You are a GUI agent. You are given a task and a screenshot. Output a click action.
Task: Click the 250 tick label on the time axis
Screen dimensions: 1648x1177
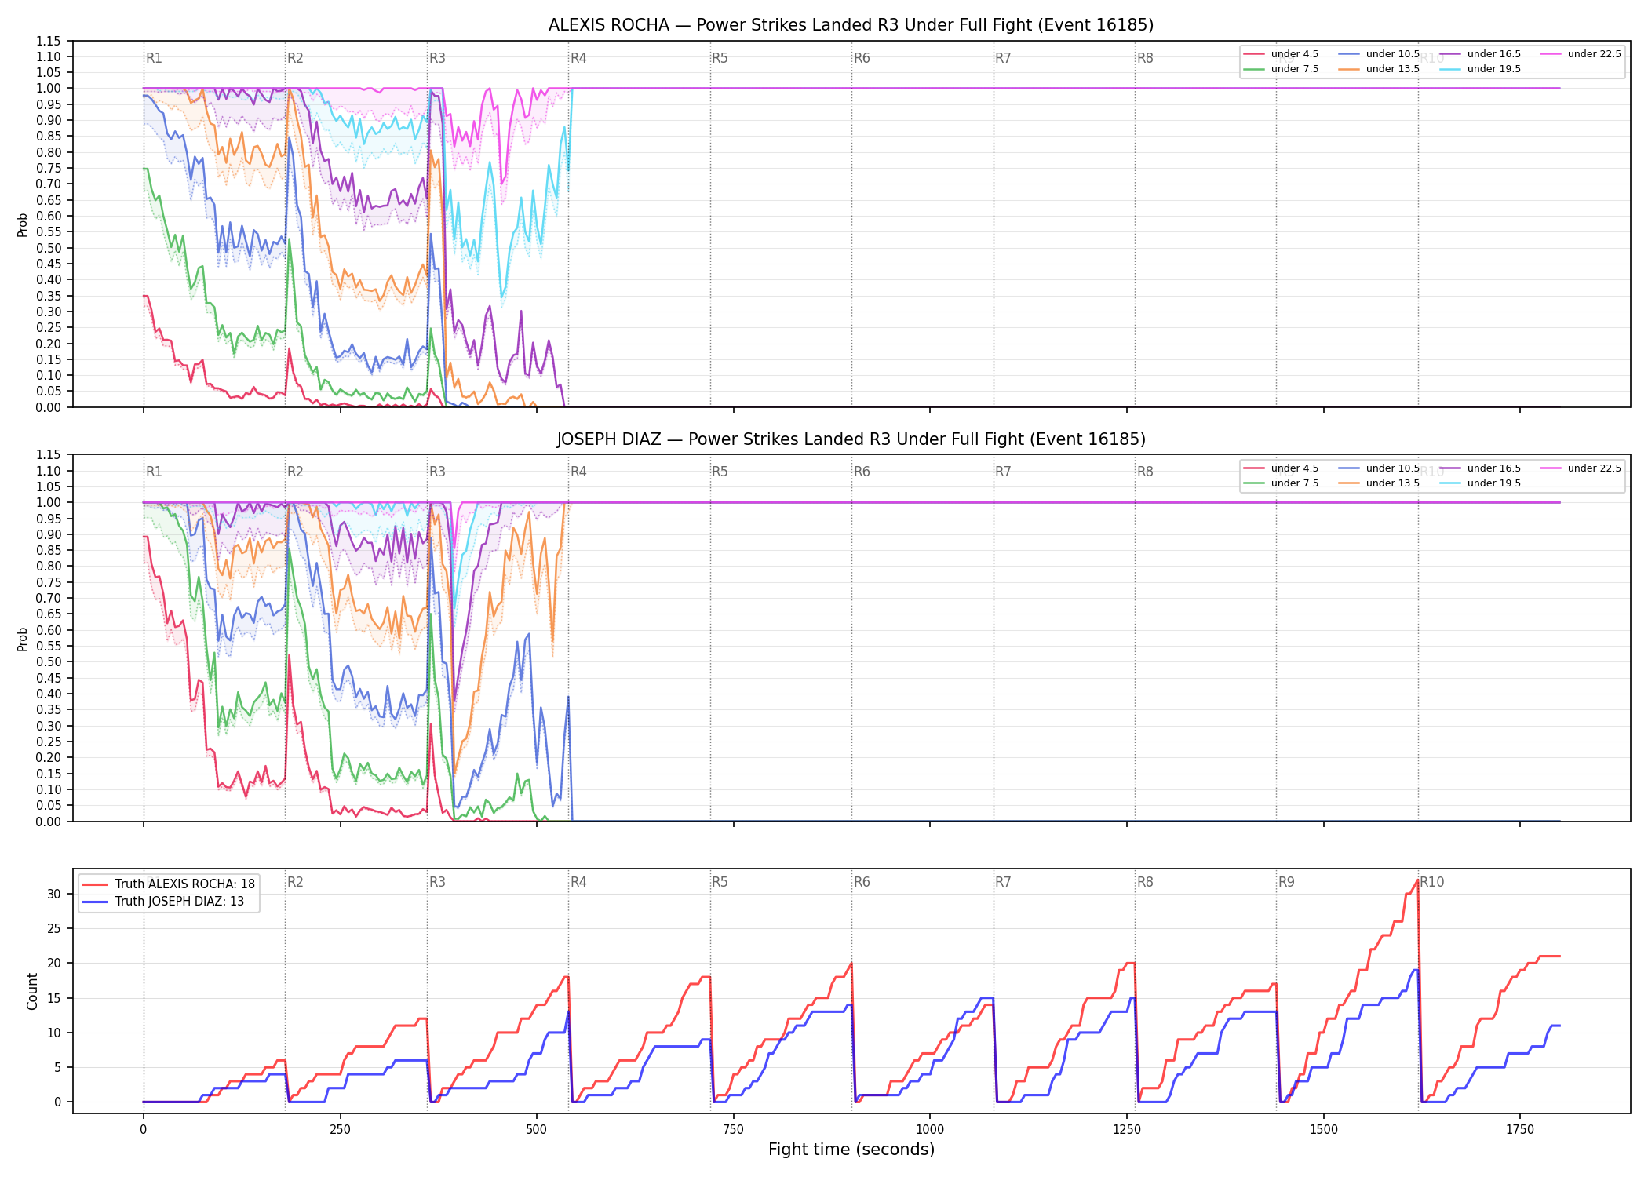[340, 1129]
